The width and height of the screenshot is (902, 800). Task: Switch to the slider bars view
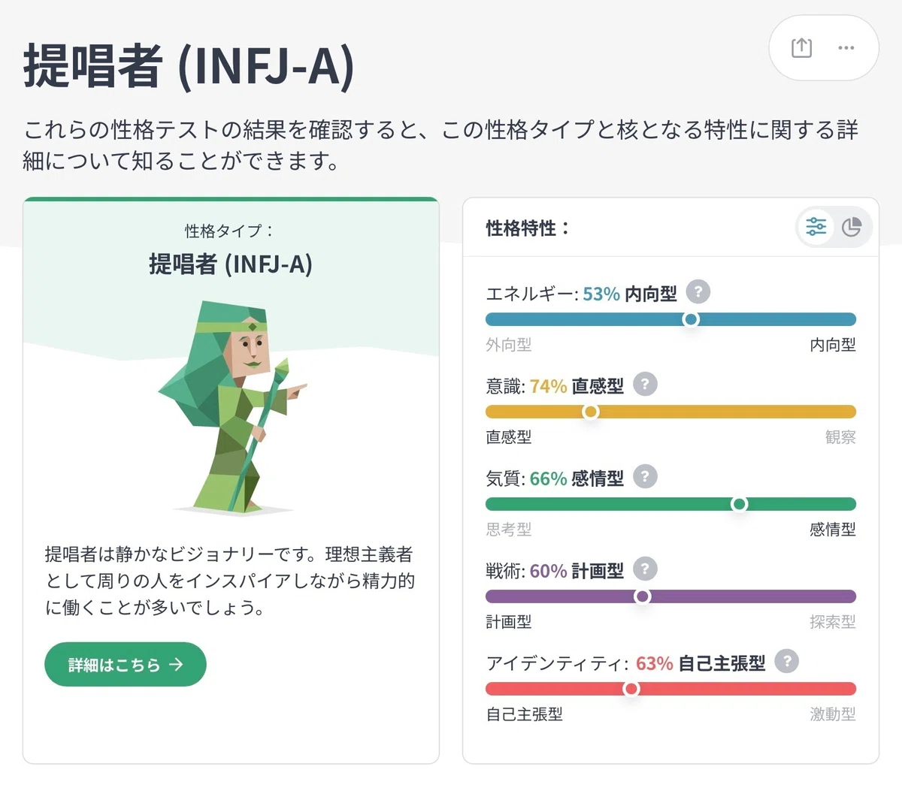point(816,227)
